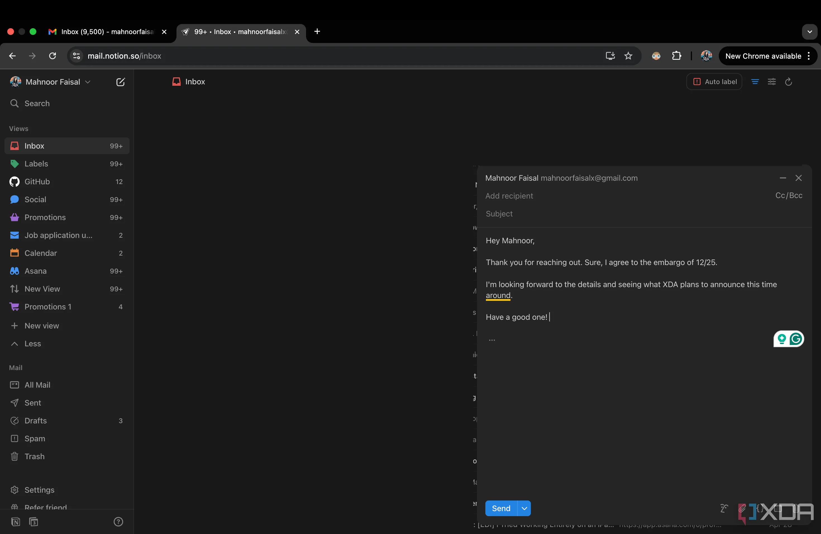Install app icon in address bar
Viewport: 821px width, 534px height.
click(x=610, y=56)
